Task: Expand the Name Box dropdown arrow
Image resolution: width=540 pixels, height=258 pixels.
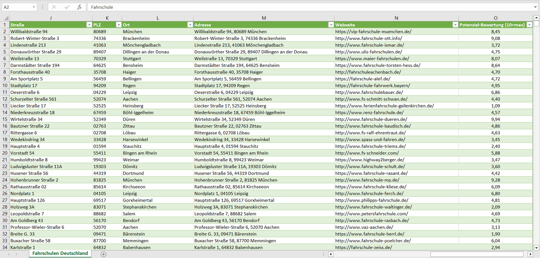Action: coord(34,7)
